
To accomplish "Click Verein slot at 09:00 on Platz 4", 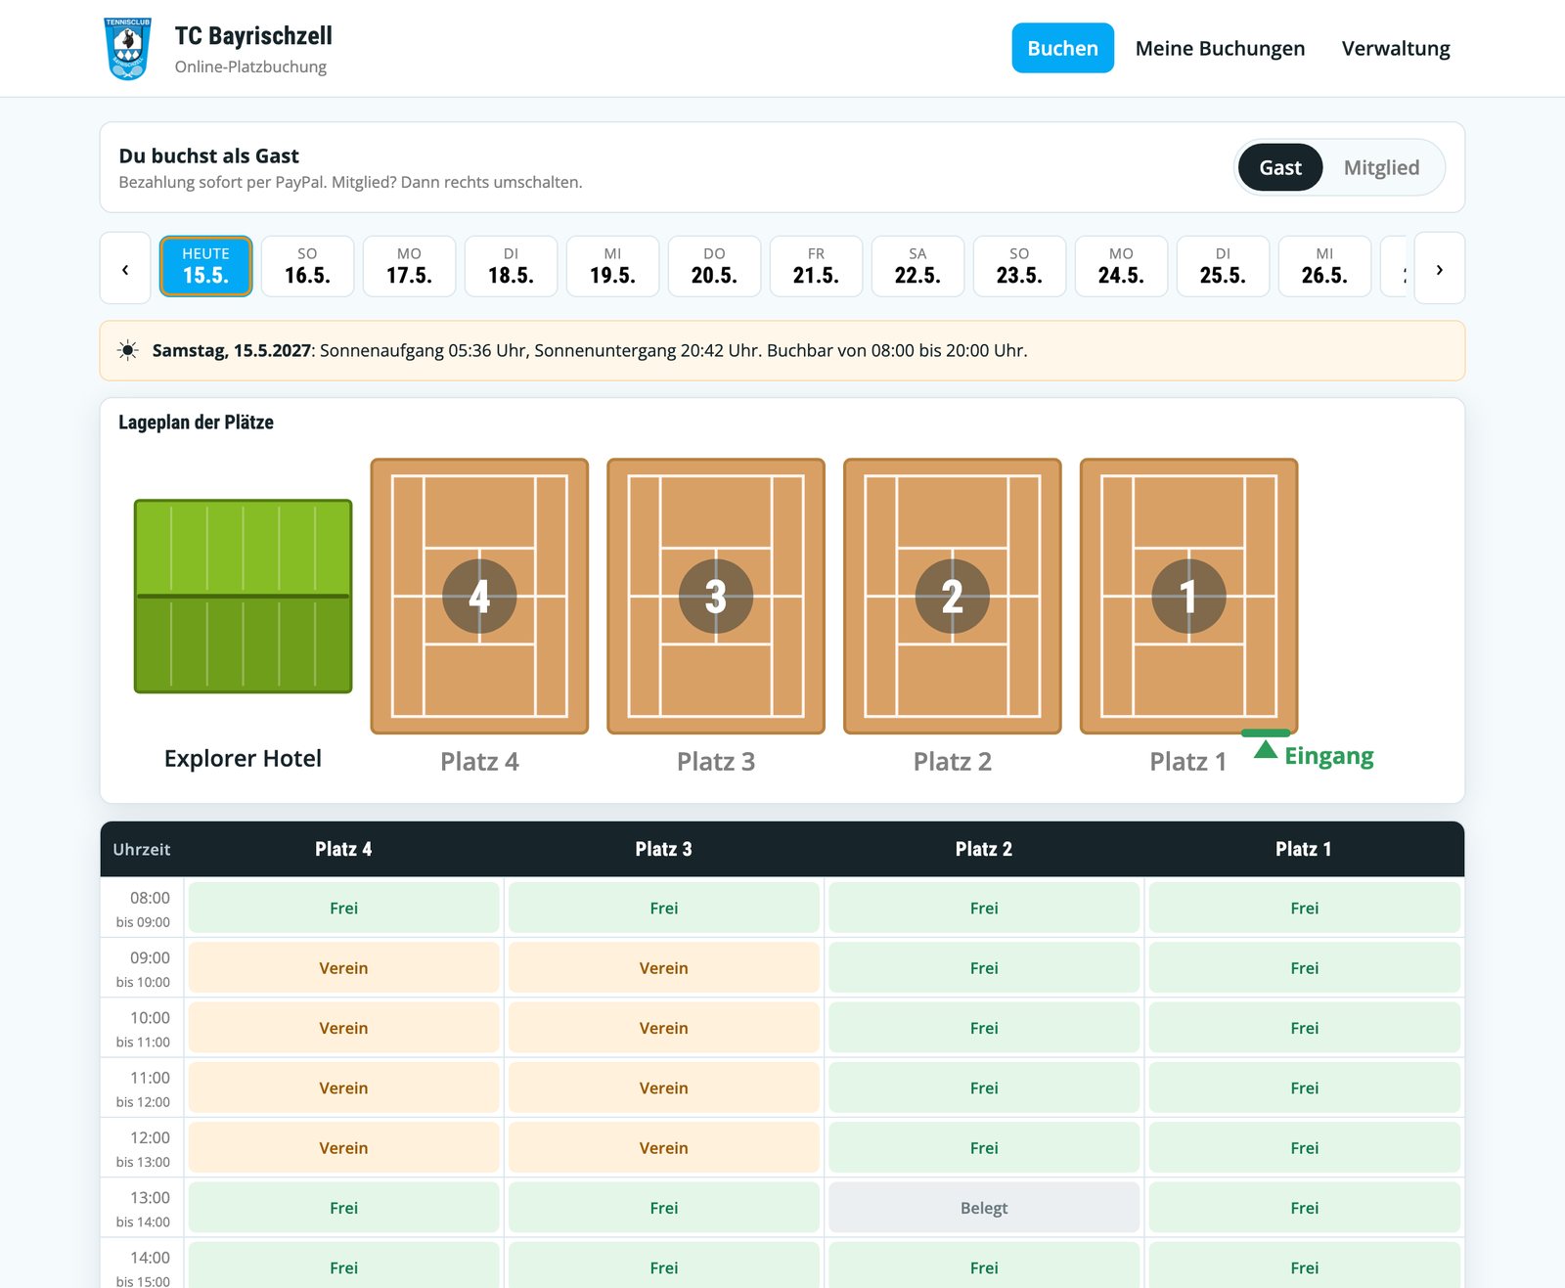I will [343, 968].
